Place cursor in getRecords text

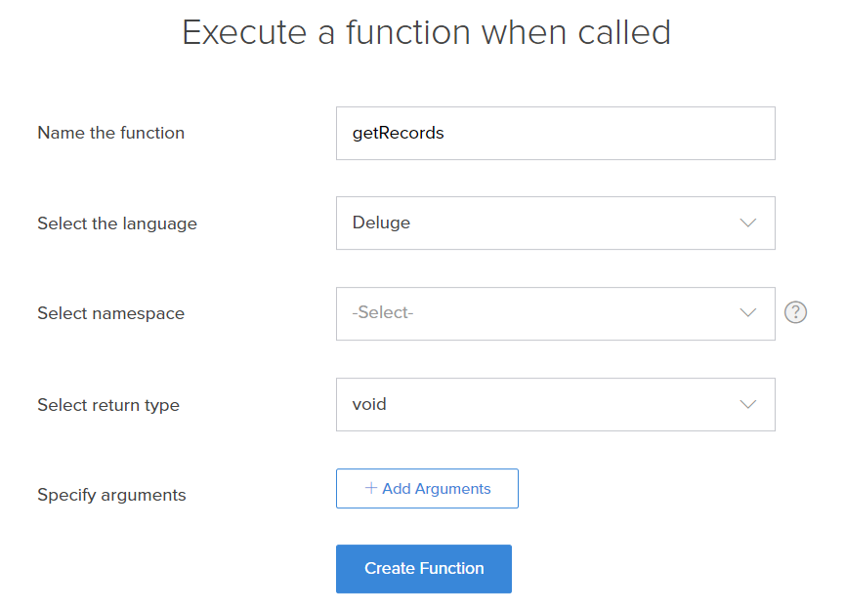(399, 133)
